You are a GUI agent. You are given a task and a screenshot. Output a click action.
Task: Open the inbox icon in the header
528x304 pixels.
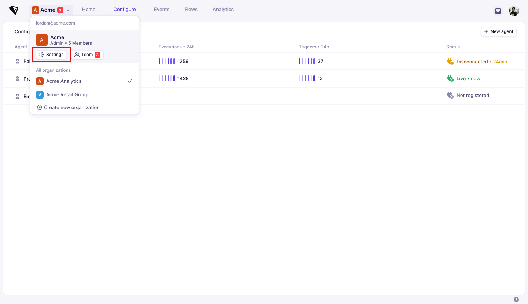click(x=498, y=11)
